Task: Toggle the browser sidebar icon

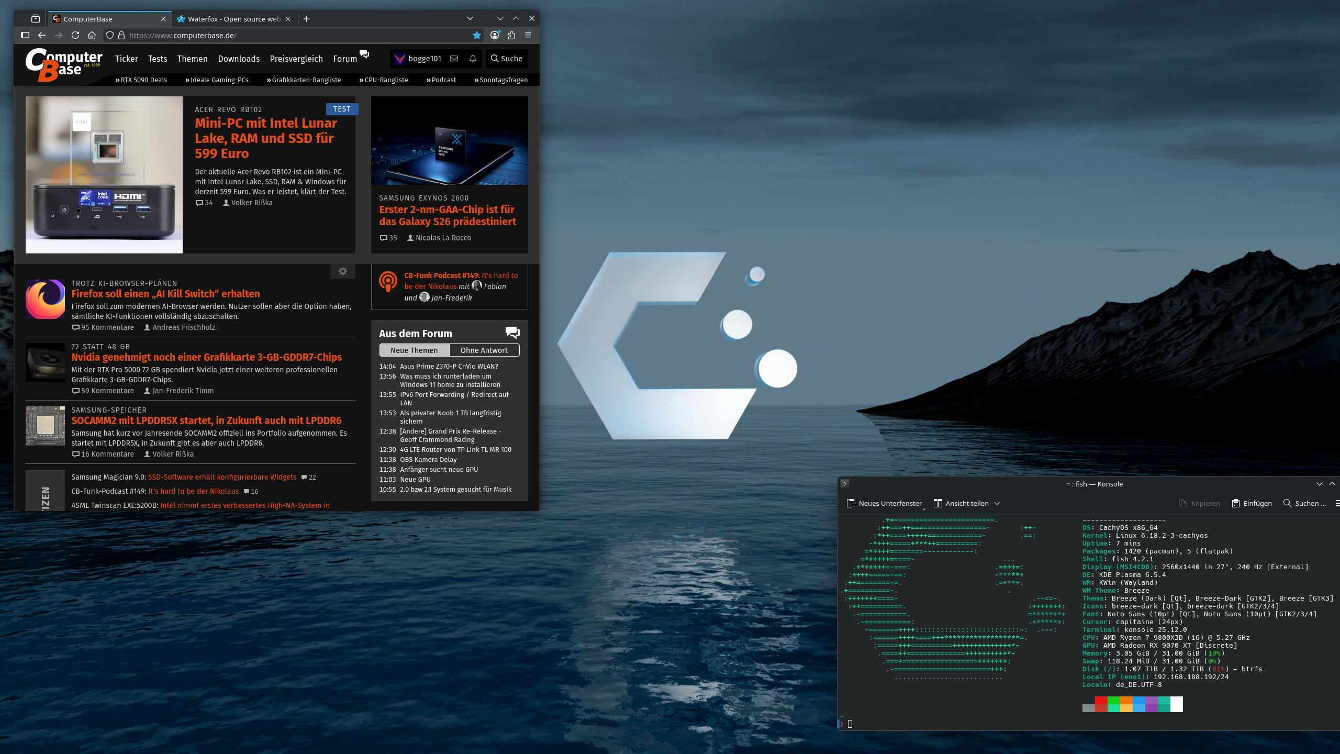Action: (x=25, y=35)
